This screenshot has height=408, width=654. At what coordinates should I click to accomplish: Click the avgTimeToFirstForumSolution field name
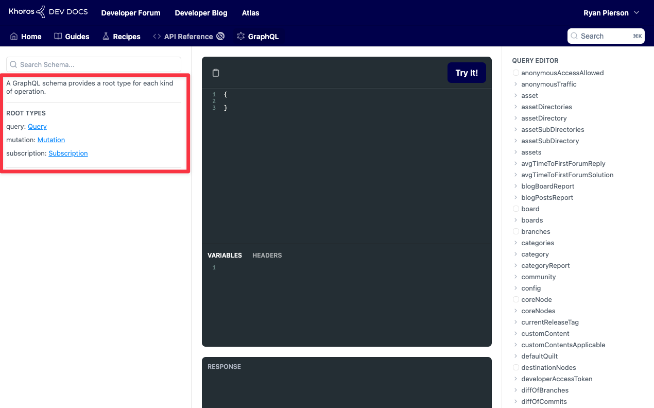(567, 175)
